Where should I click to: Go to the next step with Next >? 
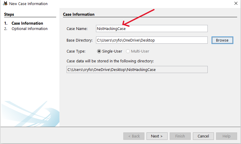point(157,136)
